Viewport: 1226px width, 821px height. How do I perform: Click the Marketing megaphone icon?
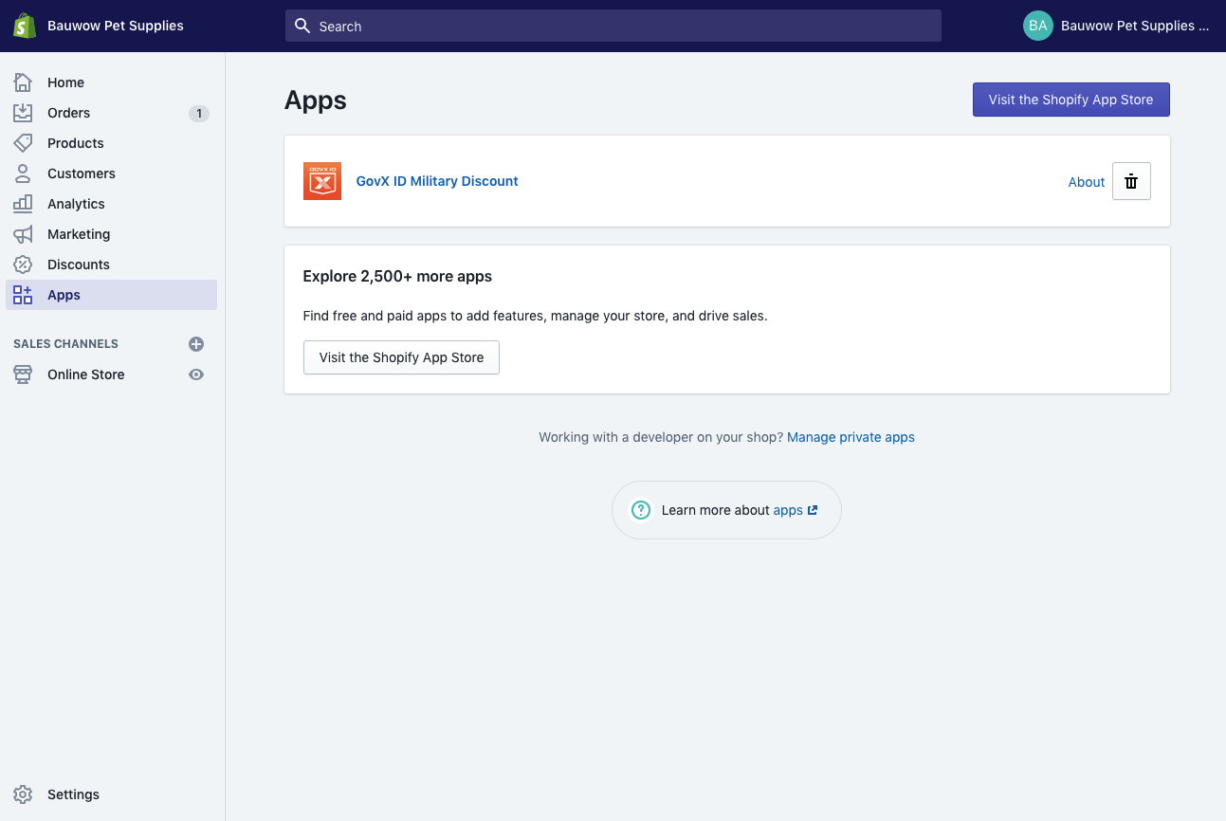[x=23, y=234]
